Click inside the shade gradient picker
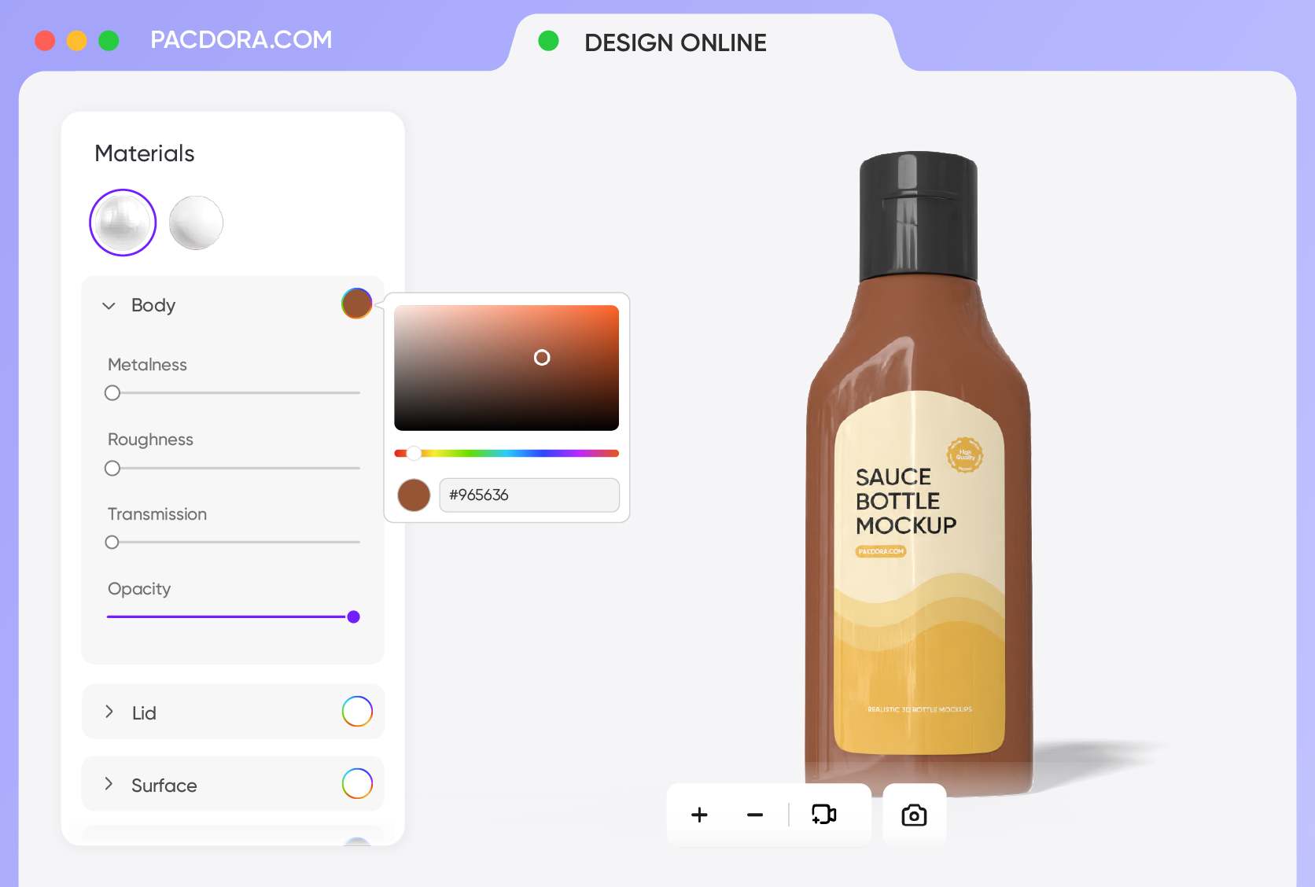 [542, 358]
